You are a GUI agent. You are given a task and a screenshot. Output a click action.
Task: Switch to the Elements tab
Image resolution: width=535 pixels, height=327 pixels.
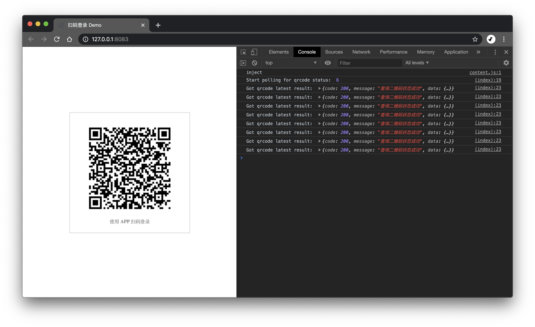pyautogui.click(x=279, y=52)
